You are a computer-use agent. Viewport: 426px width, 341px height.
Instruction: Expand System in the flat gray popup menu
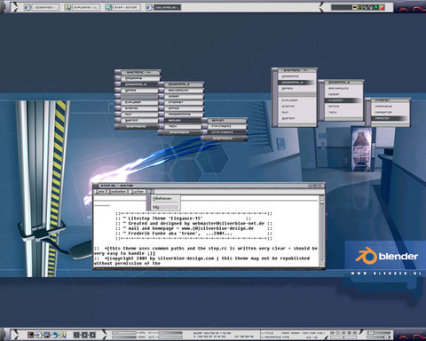click(296, 118)
